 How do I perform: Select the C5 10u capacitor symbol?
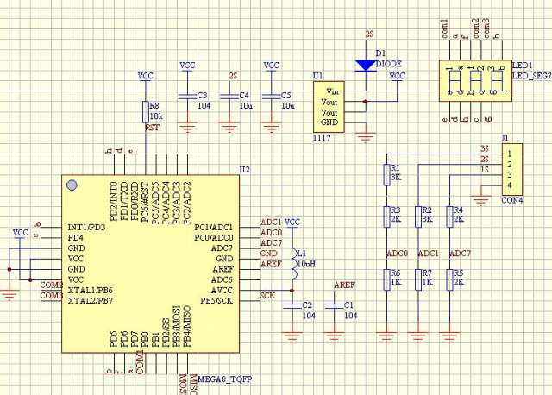[x=271, y=96]
